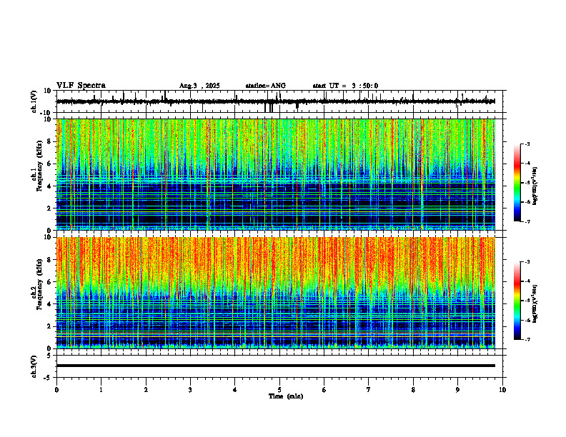The width and height of the screenshot is (566, 437).
Task: Select the date text "Aug.3 , 2025"
Action: (199, 86)
